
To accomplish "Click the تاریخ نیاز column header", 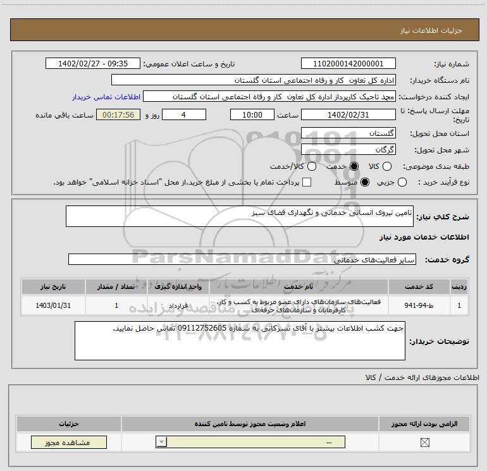I will [53, 286].
